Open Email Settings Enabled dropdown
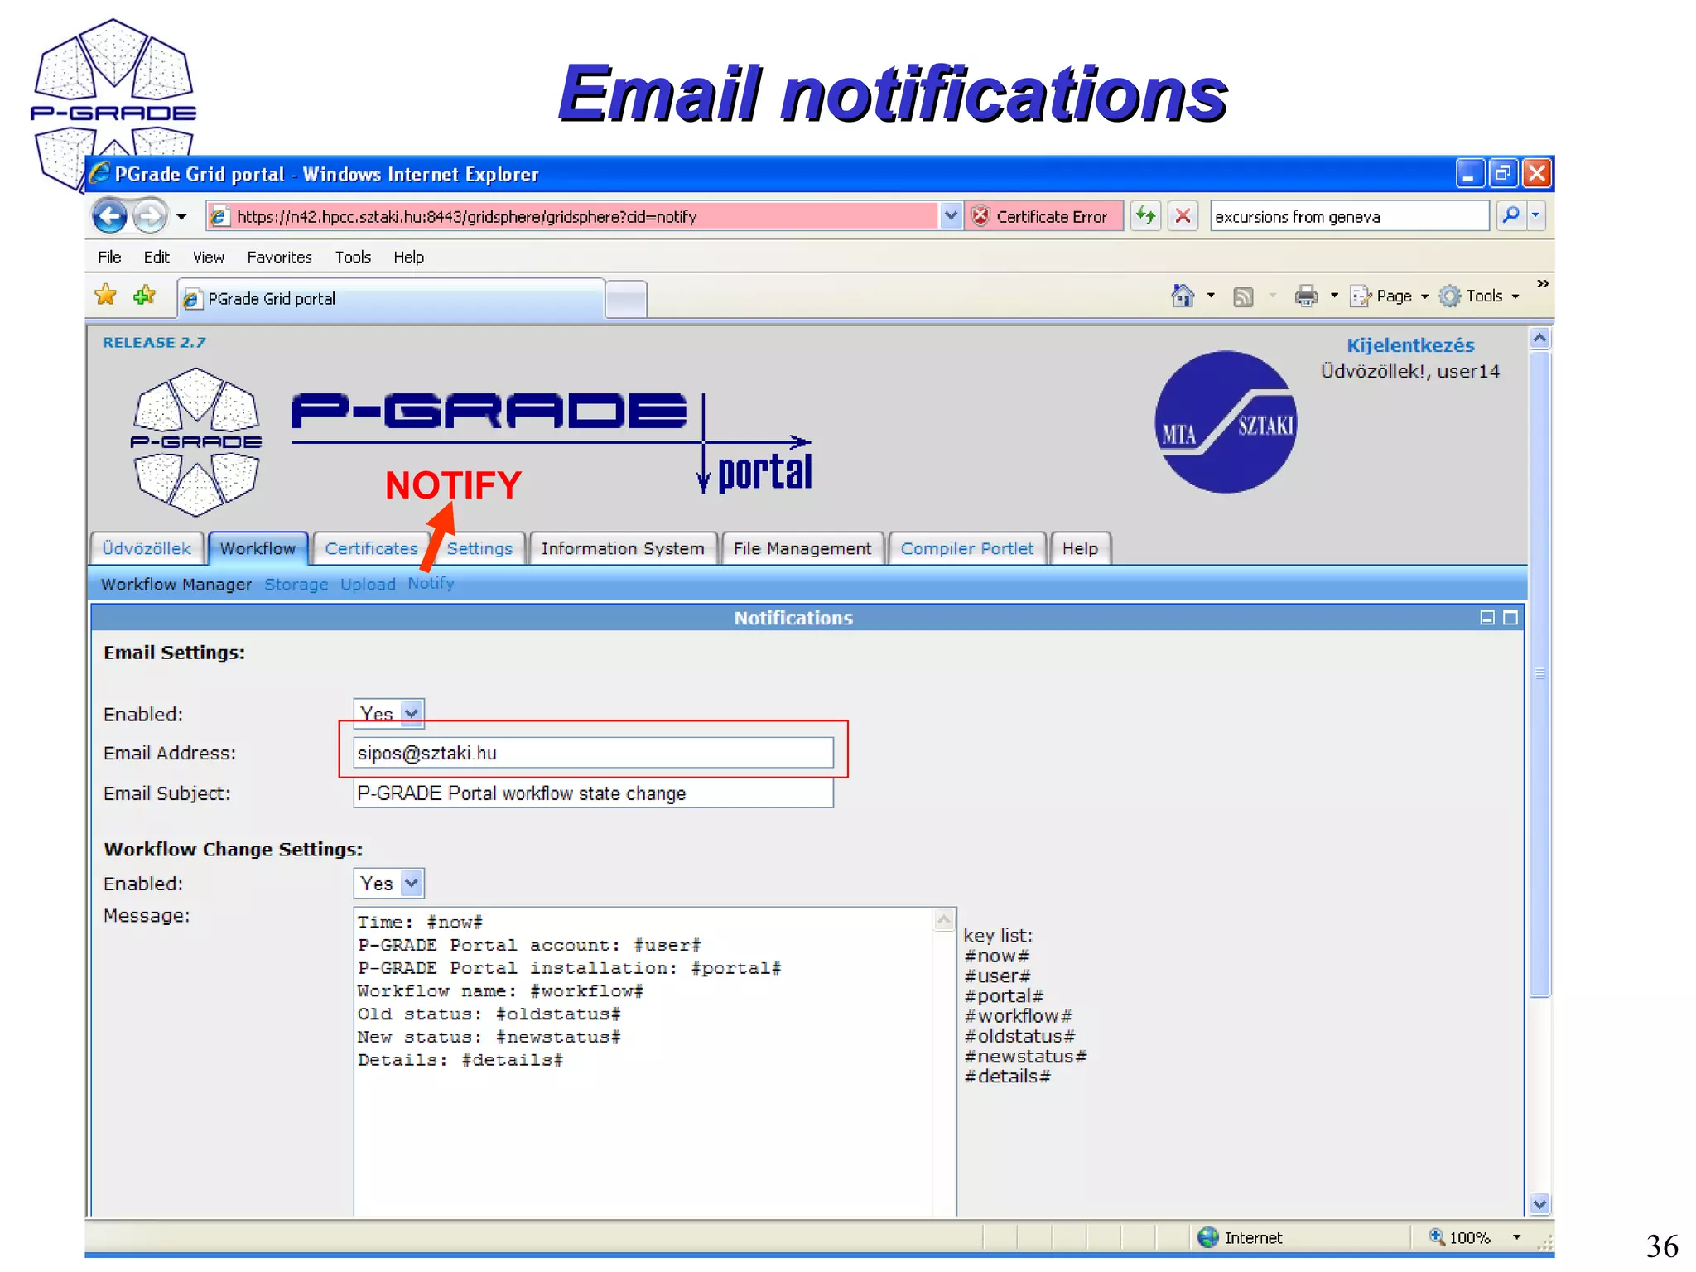 point(389,713)
